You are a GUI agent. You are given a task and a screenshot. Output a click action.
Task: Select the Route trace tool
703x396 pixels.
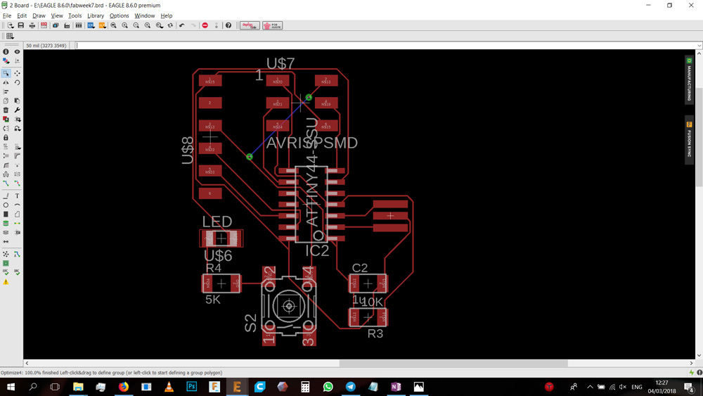6,183
